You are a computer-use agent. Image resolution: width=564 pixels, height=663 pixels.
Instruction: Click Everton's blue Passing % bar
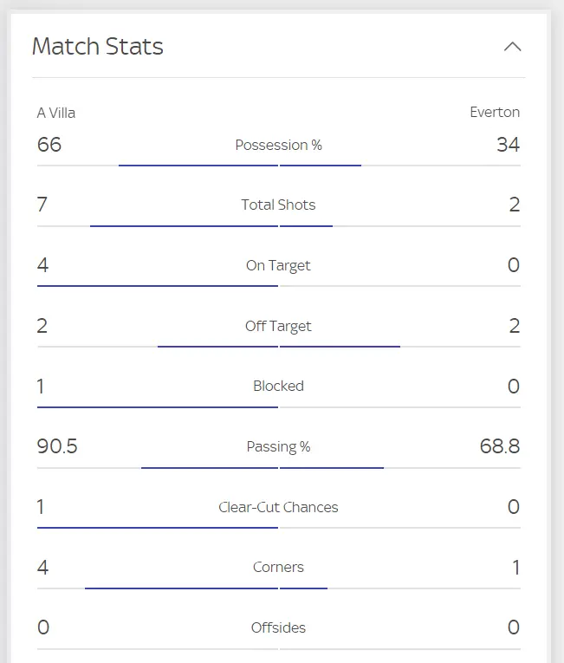pos(332,467)
